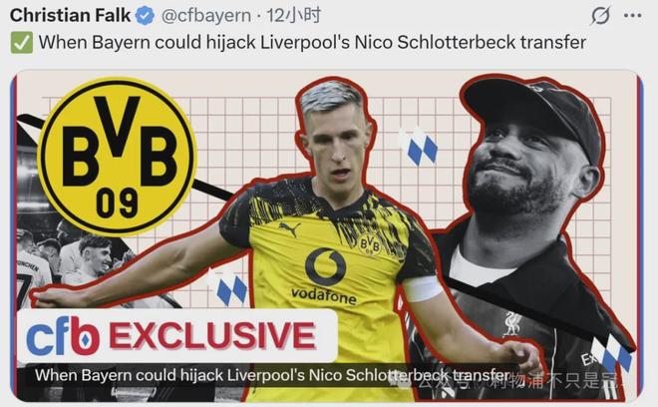This screenshot has width=658, height=407.
Task: Click the Puma logo on the yellow shirt
Action: click(289, 229)
